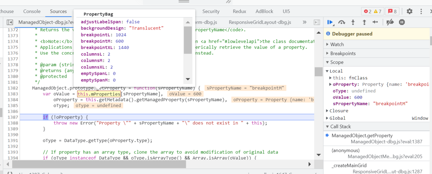The width and height of the screenshot is (432, 174).
Task: Open the DevTools kebab menu
Action: click(x=421, y=11)
